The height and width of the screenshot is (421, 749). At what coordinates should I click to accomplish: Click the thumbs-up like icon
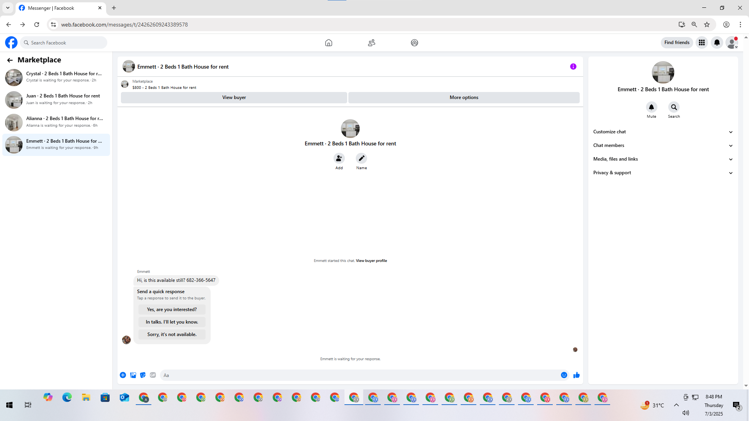tap(576, 375)
